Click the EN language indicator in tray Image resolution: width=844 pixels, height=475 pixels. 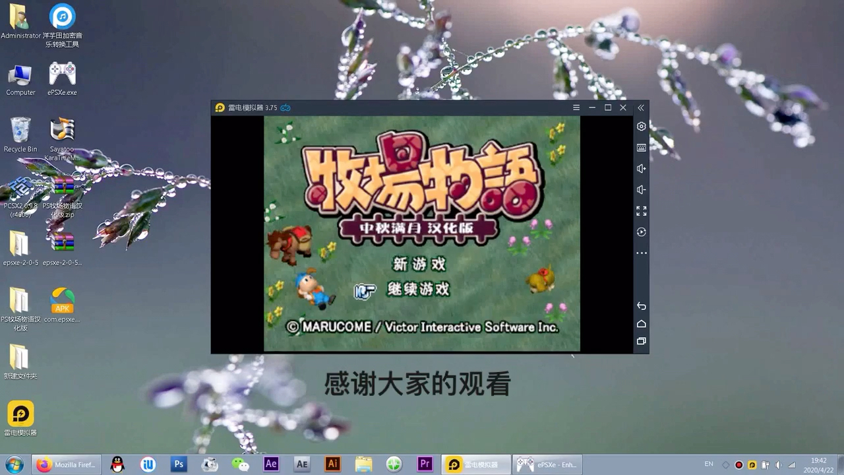(709, 464)
